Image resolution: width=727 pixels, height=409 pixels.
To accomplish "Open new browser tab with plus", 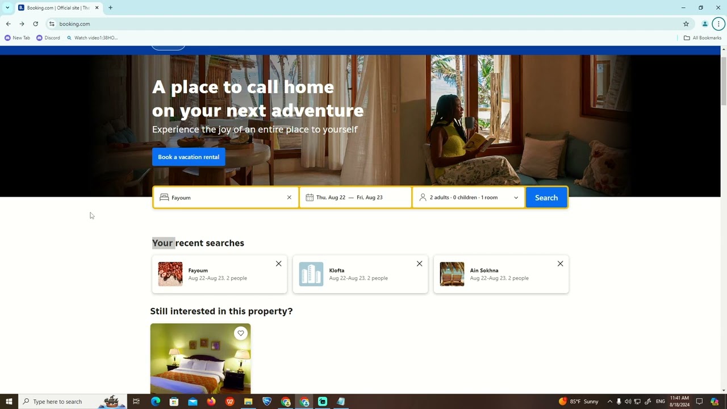I will (x=110, y=7).
